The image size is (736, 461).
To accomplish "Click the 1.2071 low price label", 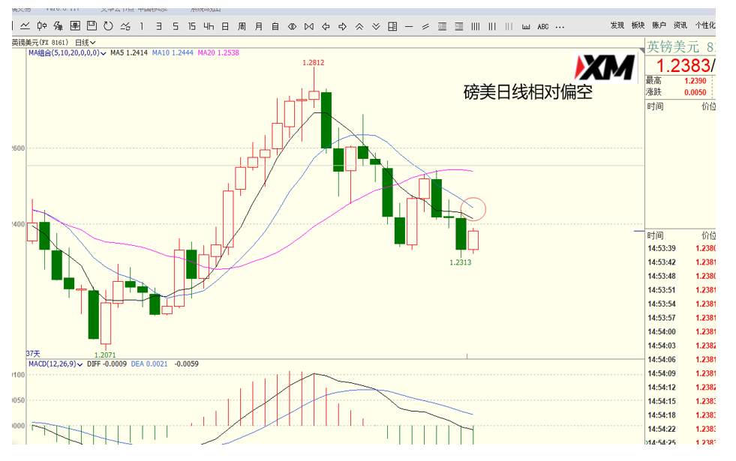I will [105, 355].
